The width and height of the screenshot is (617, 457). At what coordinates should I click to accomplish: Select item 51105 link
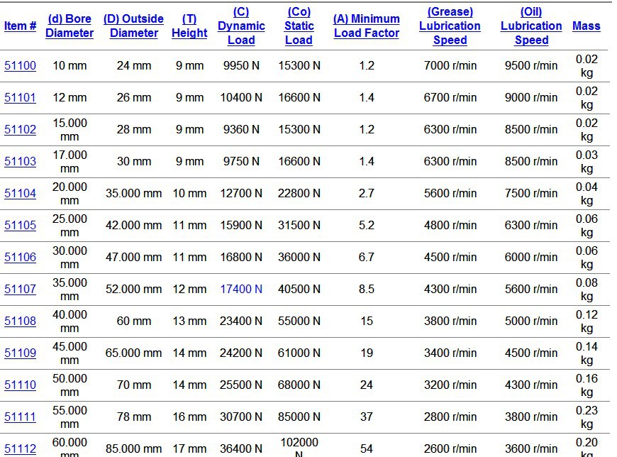pos(20,226)
